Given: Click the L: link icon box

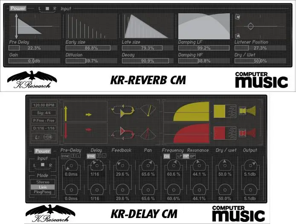Looking at the screenshot, I should click(44, 137).
